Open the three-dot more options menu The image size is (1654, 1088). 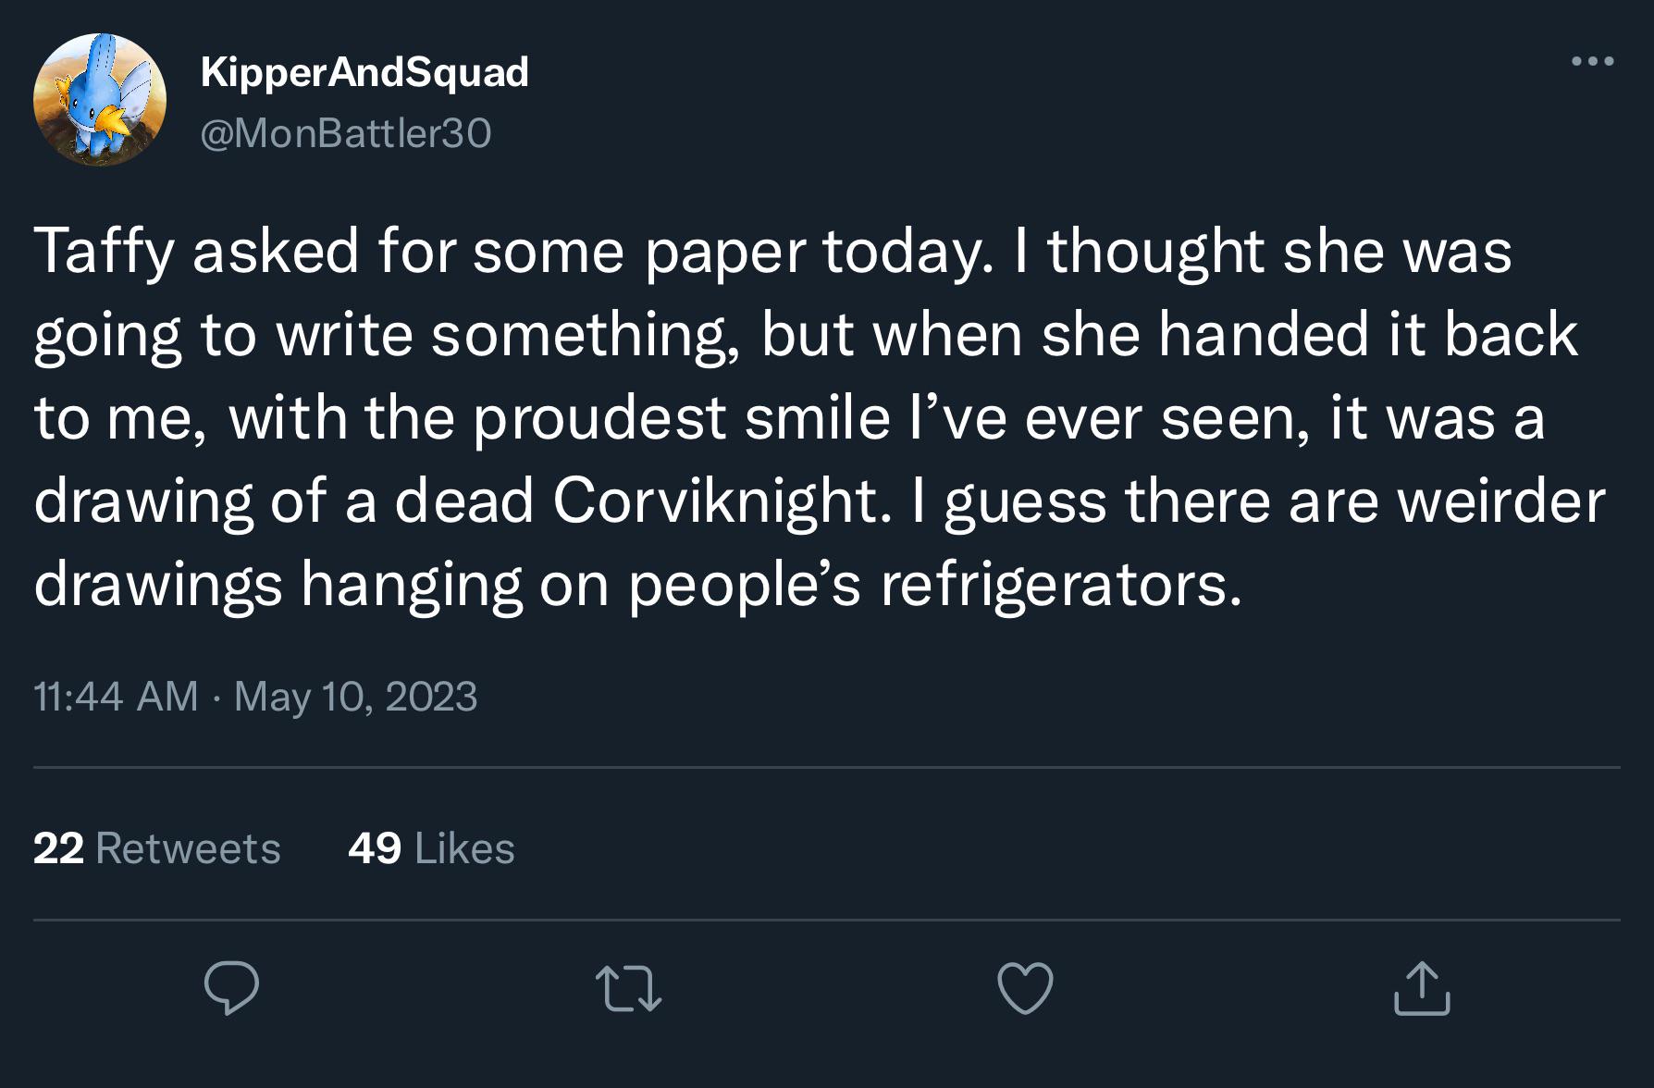pos(1593,62)
